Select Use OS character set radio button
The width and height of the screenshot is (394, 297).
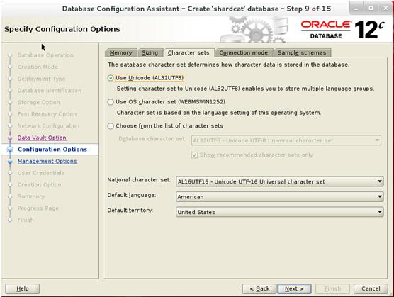click(111, 102)
